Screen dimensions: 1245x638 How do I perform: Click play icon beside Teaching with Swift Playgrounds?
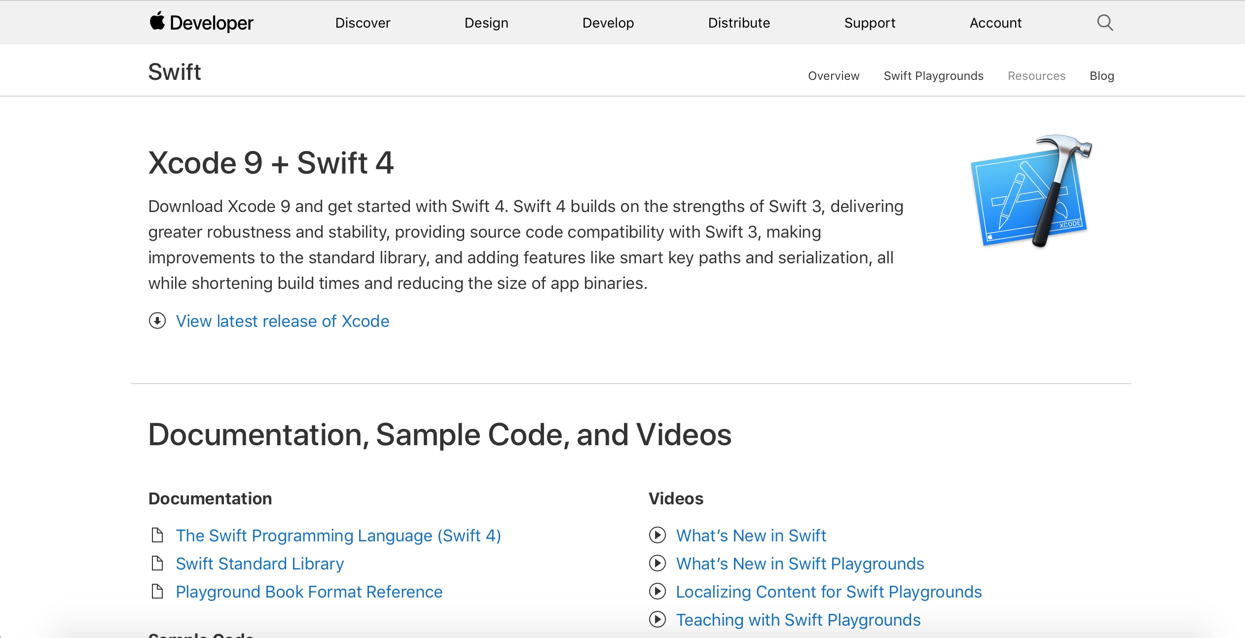click(x=657, y=619)
